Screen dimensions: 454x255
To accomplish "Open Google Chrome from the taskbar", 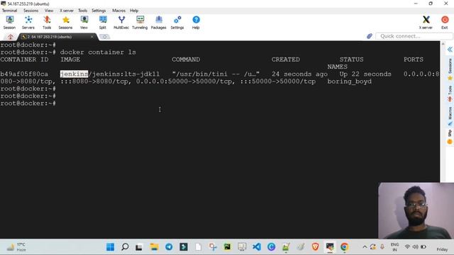I will click(344, 247).
